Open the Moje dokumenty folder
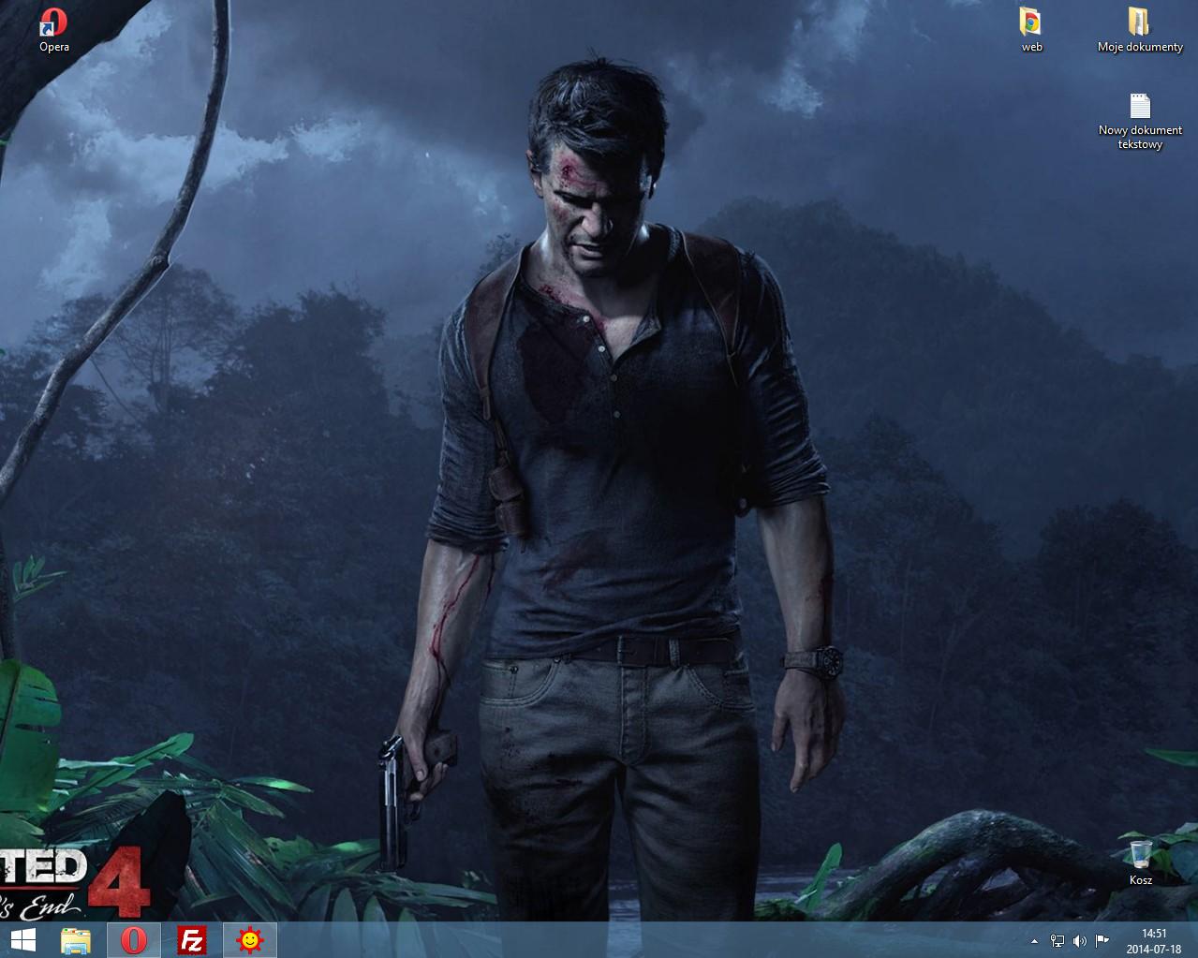This screenshot has width=1198, height=958. 1140,29
